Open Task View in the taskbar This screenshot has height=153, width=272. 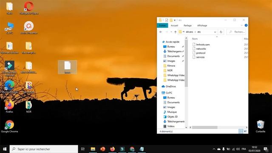coord(83,149)
